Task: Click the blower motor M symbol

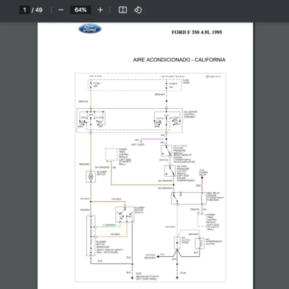Action: click(90, 177)
